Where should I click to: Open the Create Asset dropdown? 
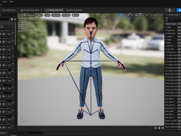click(x=9, y=10)
